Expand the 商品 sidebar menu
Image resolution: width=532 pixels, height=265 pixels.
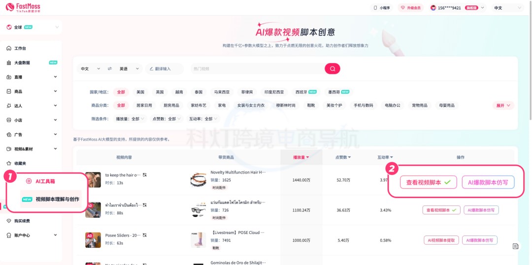tap(31, 91)
